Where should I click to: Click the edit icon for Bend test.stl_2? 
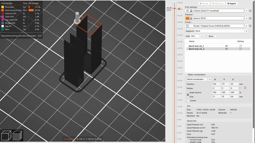tap(241, 49)
